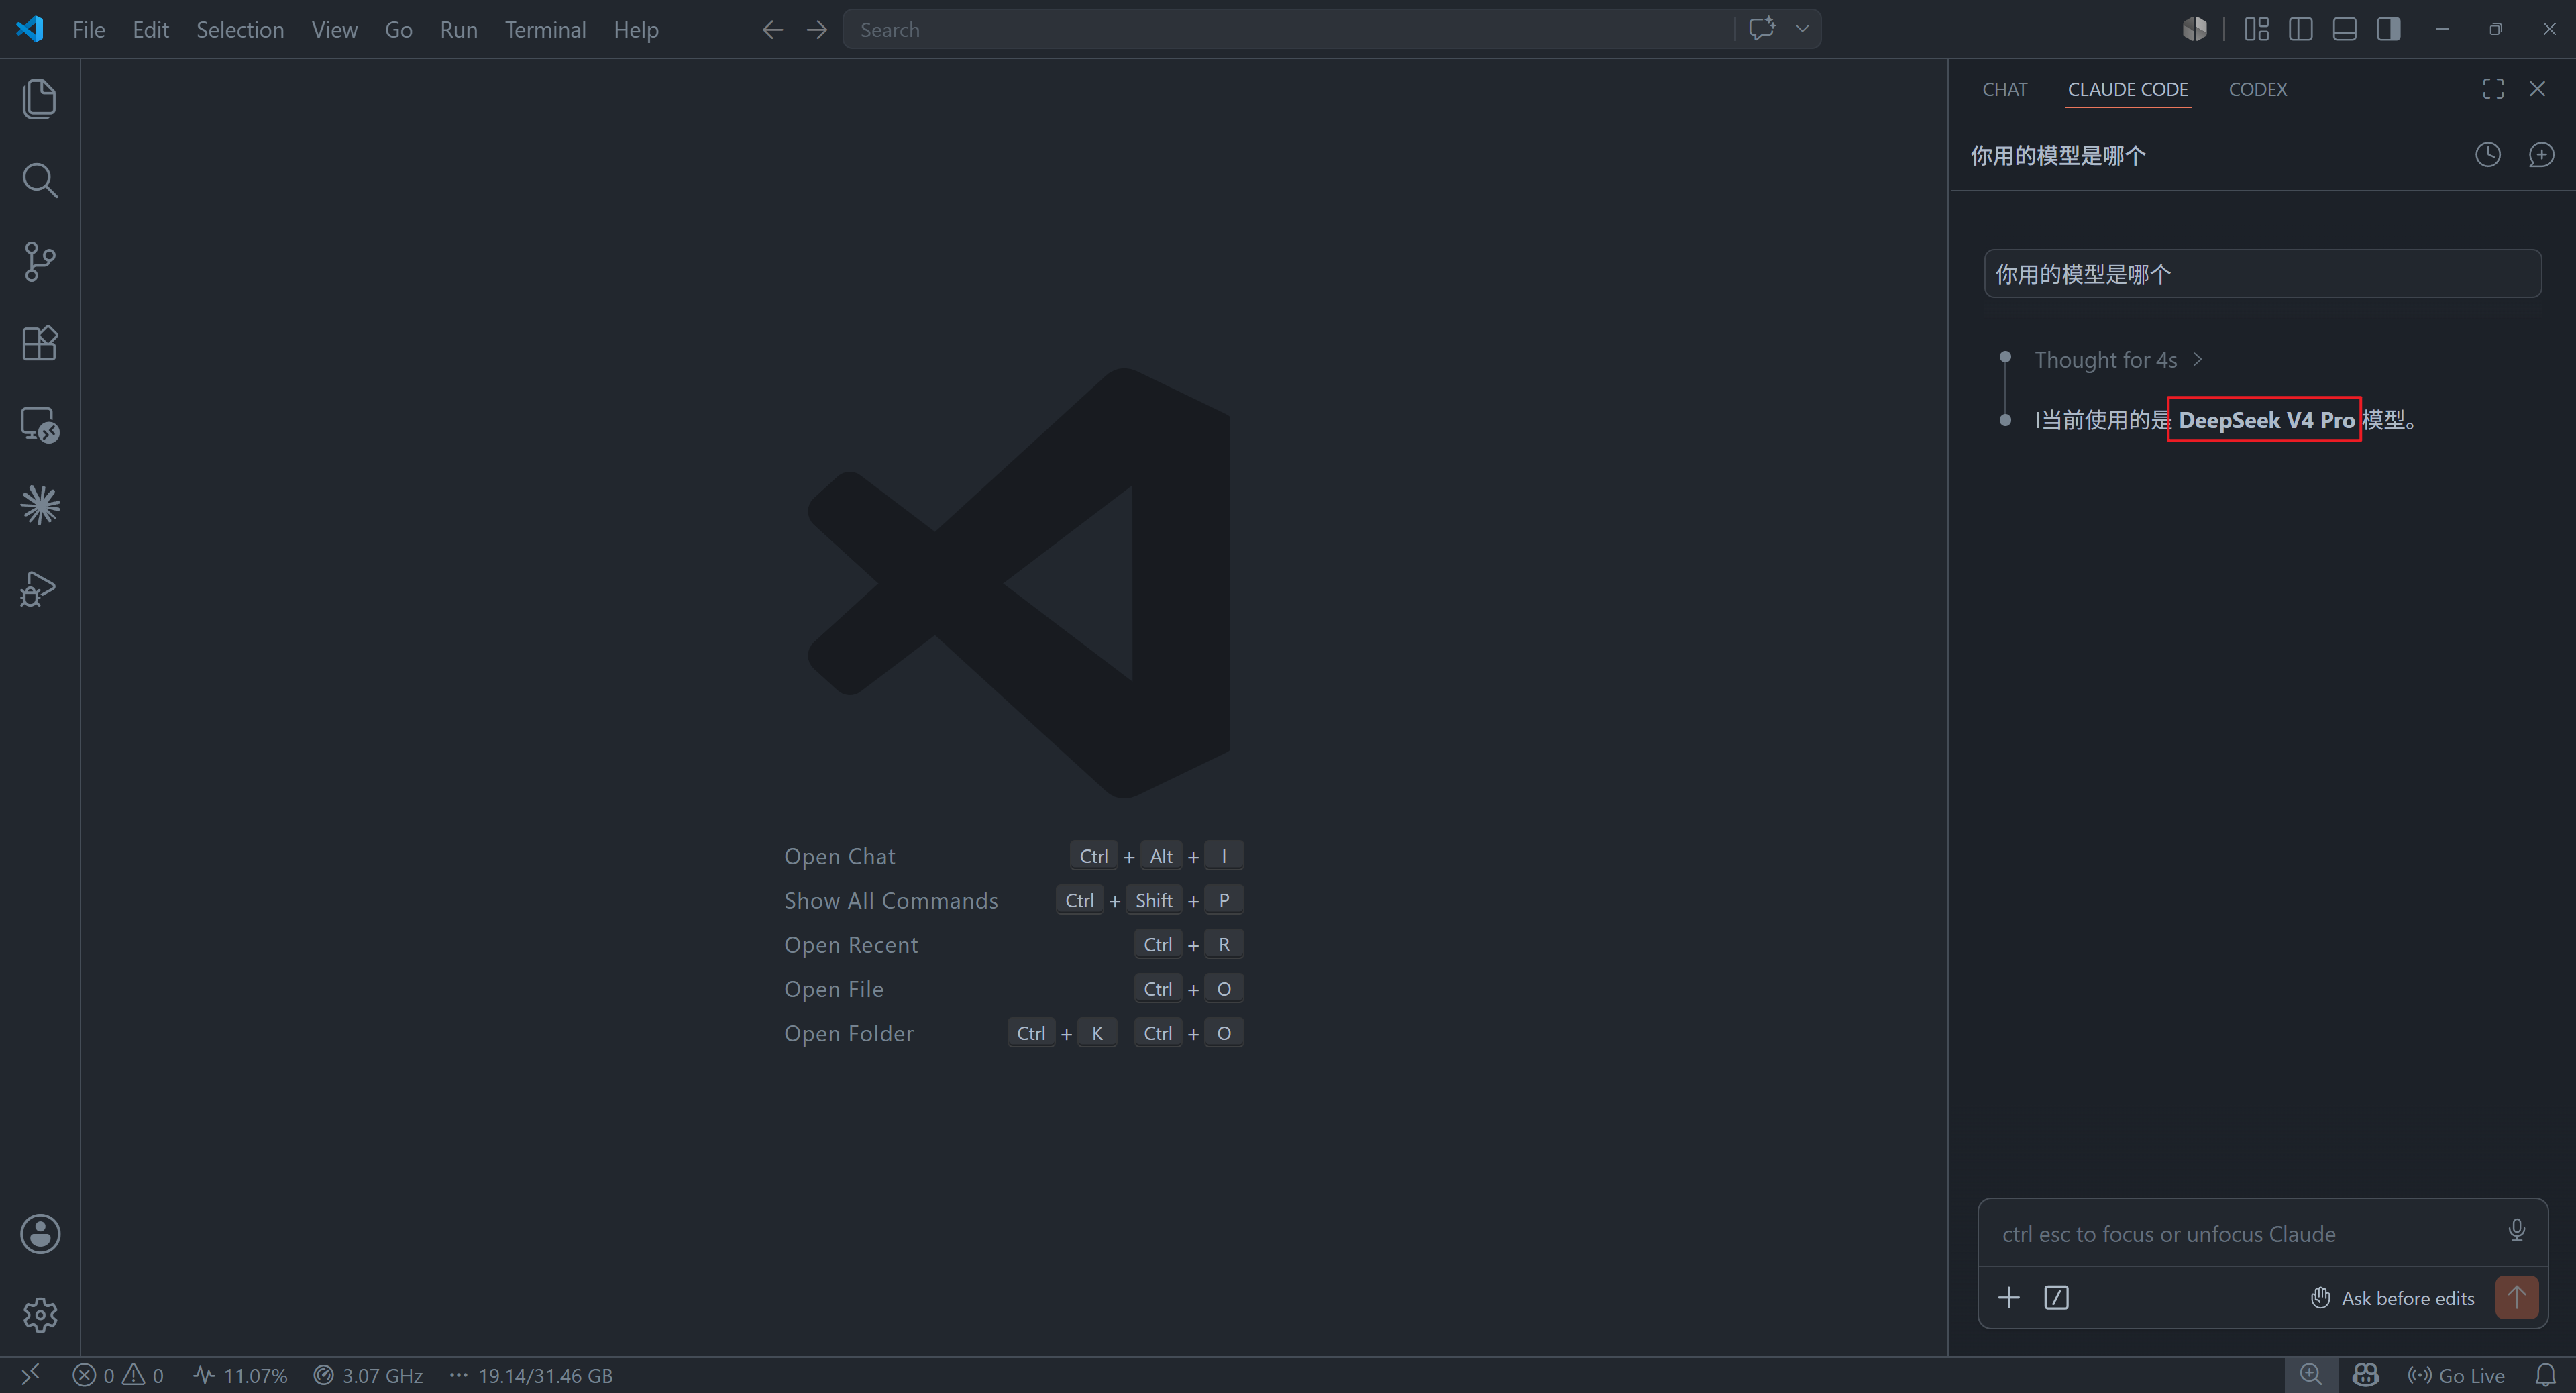Open the Explorer view in activity bar
This screenshot has height=1393, width=2576.
coord(40,99)
